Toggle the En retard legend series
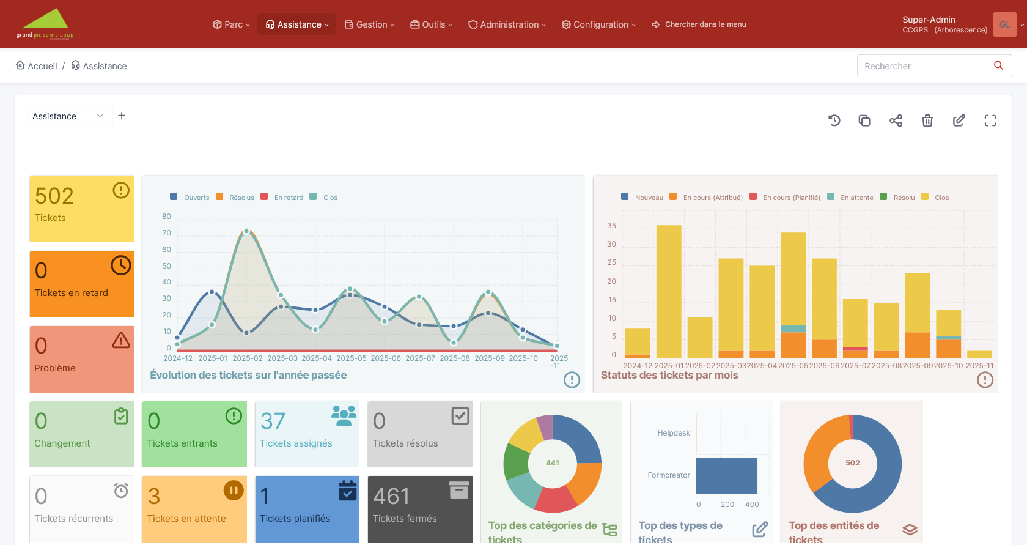 pyautogui.click(x=282, y=198)
